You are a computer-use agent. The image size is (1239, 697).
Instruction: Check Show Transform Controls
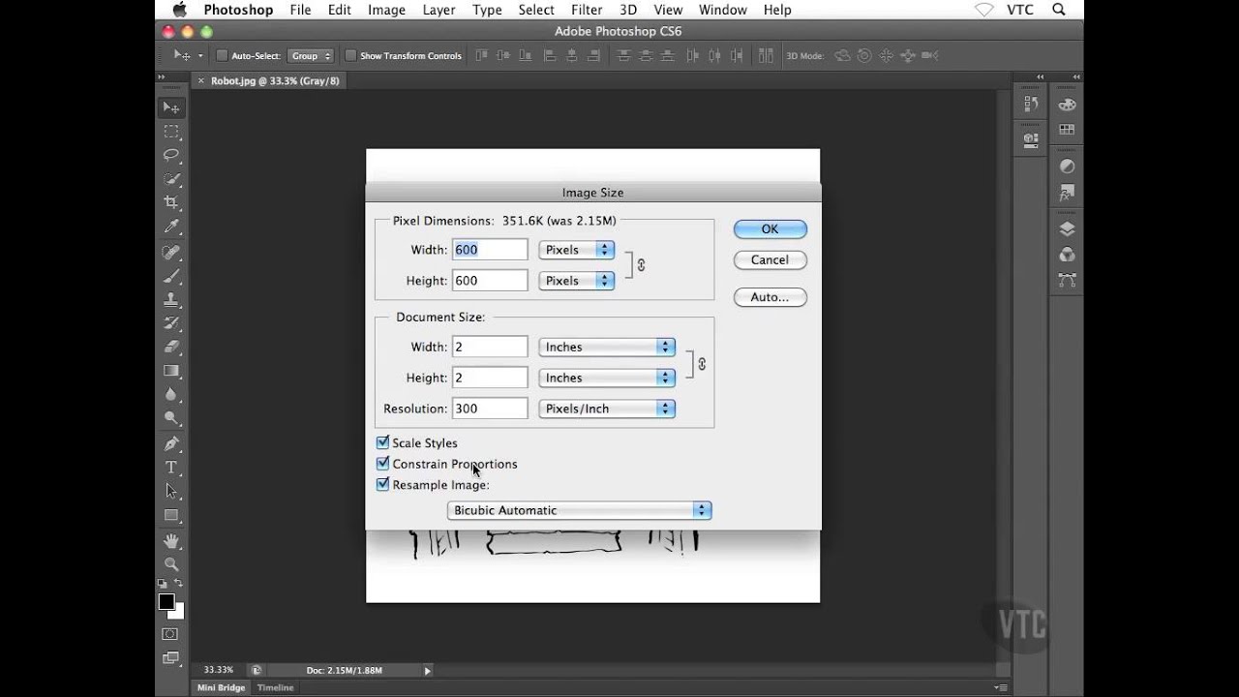tap(350, 56)
